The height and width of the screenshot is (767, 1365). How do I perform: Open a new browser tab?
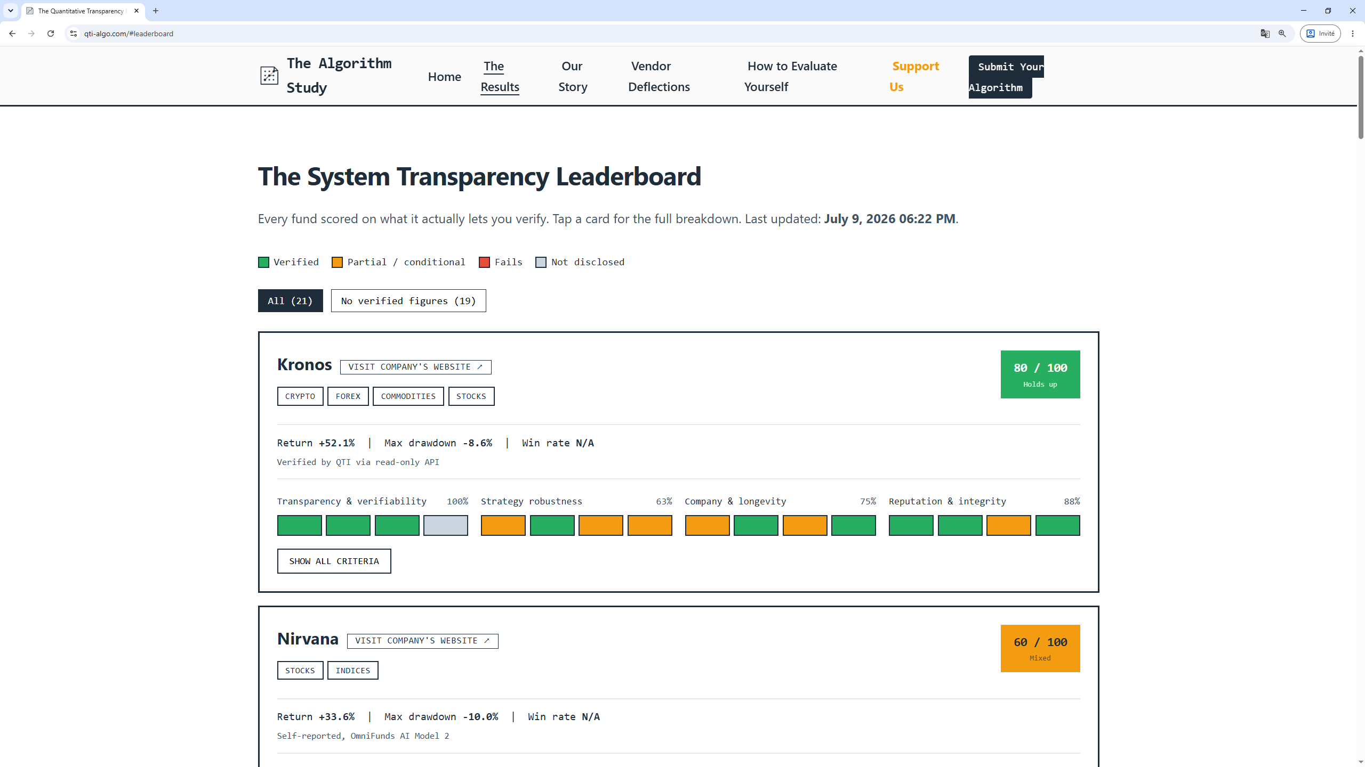click(x=156, y=11)
